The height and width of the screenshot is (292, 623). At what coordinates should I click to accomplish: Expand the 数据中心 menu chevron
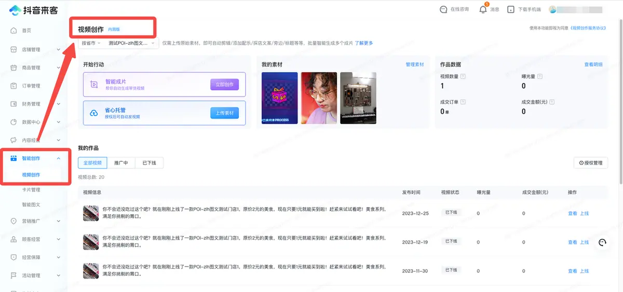click(58, 122)
